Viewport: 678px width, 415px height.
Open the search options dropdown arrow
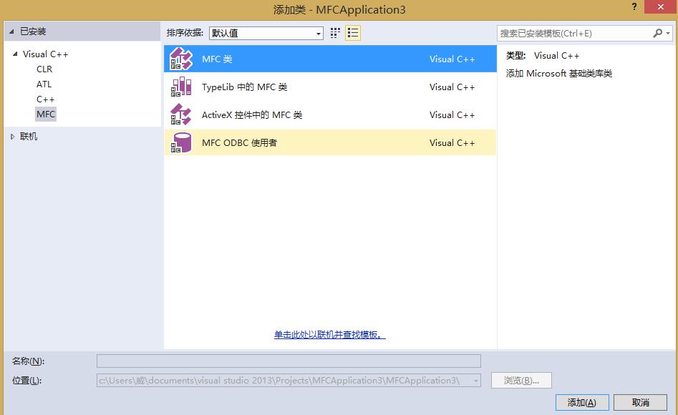tap(668, 34)
